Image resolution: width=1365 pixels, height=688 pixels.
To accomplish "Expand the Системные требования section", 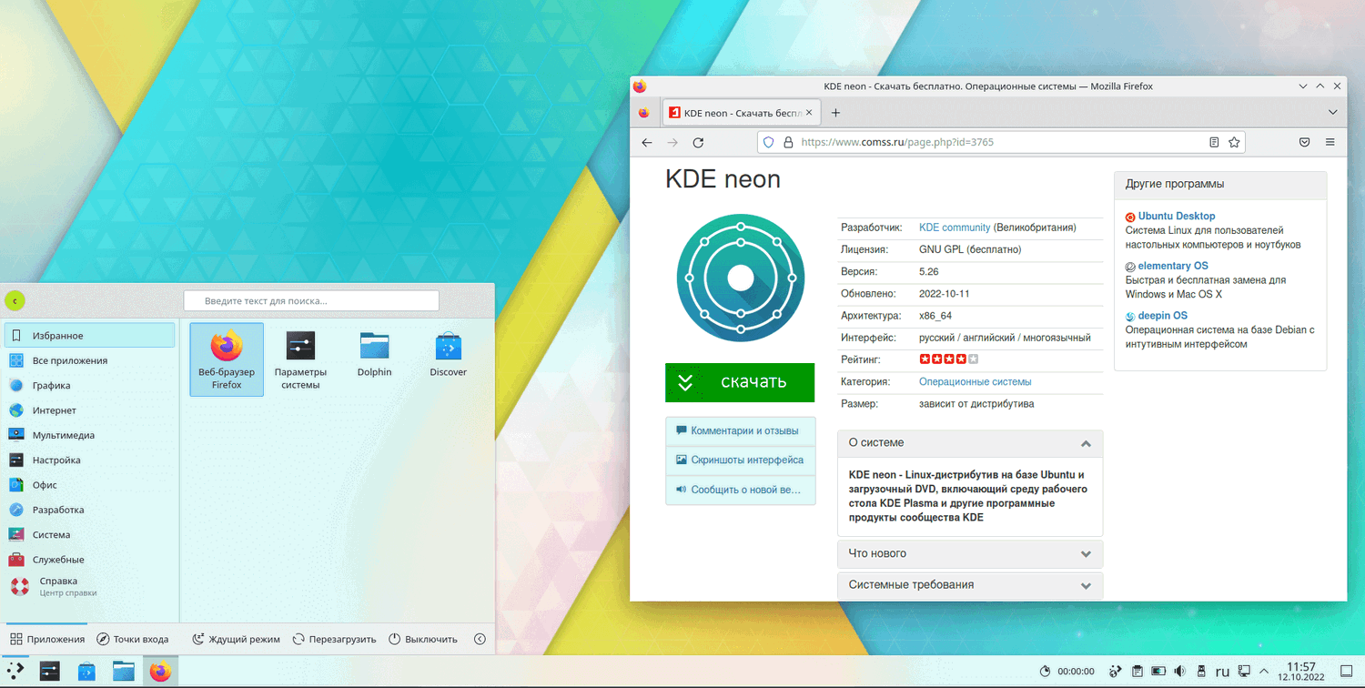I will [970, 585].
